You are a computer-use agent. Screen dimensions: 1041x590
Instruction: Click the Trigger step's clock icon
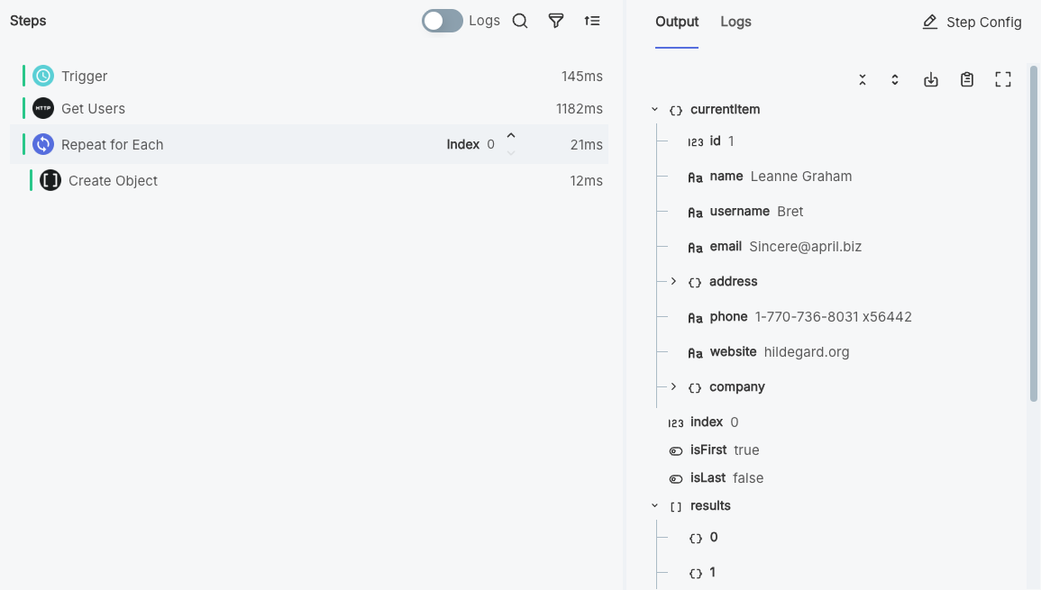pyautogui.click(x=42, y=76)
